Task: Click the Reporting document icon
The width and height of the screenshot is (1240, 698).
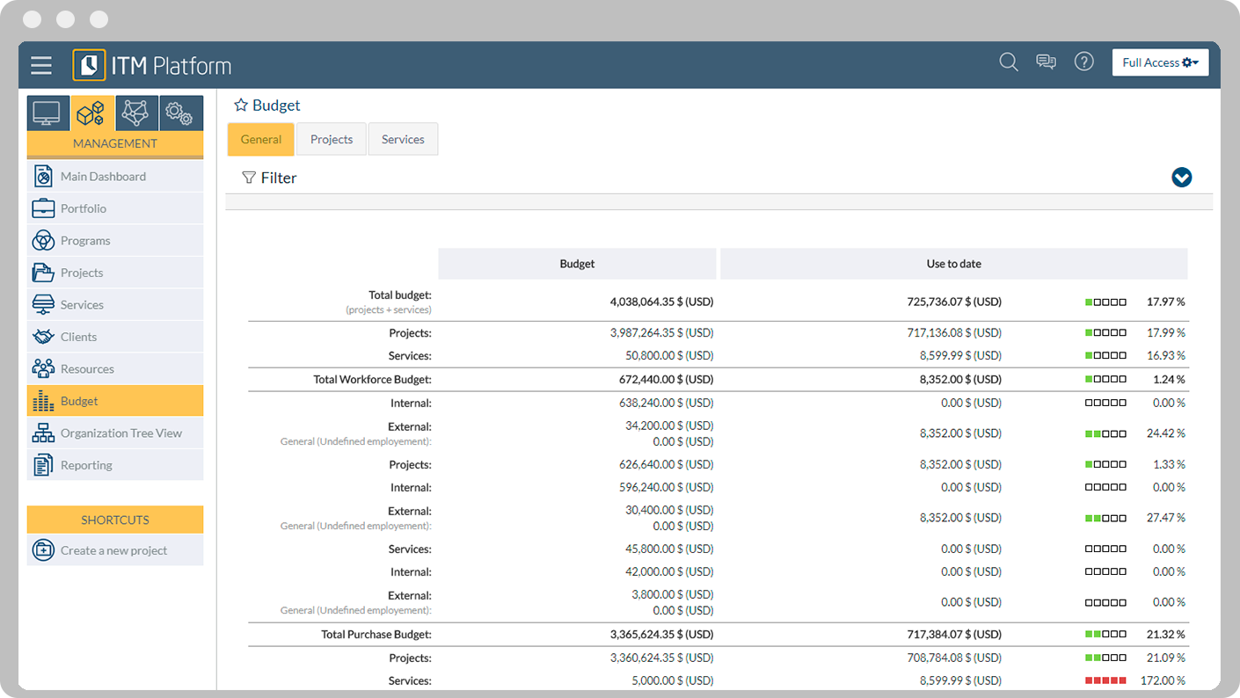Action: [43, 465]
